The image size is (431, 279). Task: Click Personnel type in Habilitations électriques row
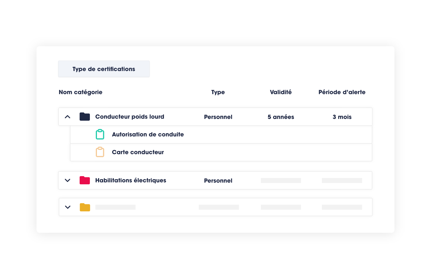218,181
